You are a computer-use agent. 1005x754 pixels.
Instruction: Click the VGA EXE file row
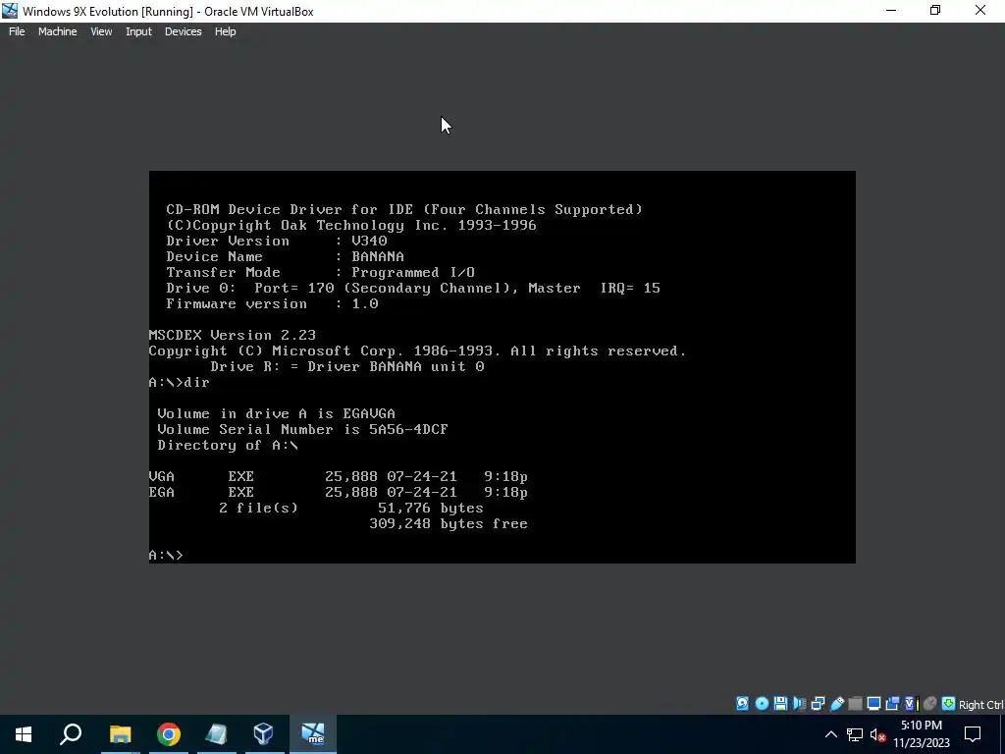coord(339,476)
